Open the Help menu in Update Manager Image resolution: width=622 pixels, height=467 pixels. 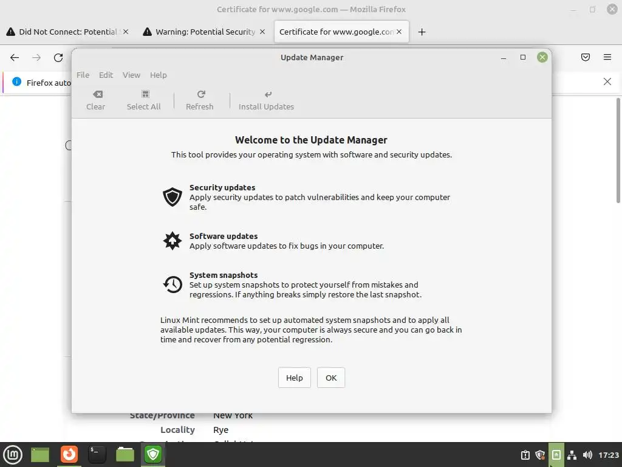(x=159, y=75)
